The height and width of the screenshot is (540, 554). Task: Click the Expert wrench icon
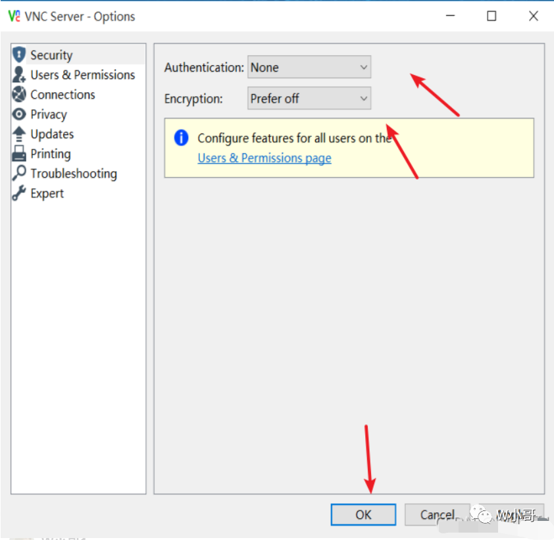19,193
